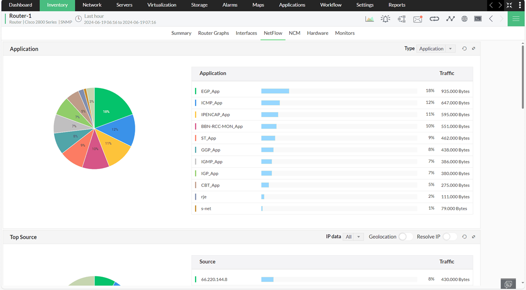The width and height of the screenshot is (526, 290).
Task: Click the loop arrows icon
Action: 434,19
